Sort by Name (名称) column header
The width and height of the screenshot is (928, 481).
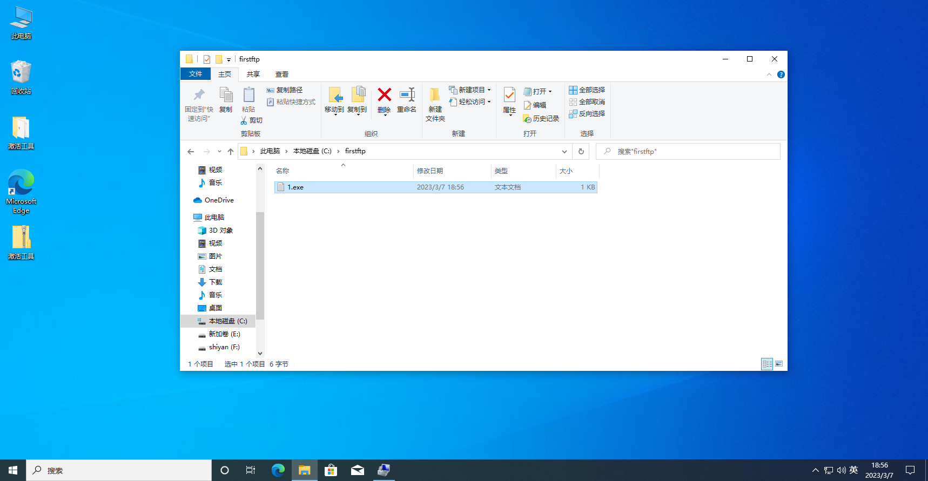click(344, 171)
